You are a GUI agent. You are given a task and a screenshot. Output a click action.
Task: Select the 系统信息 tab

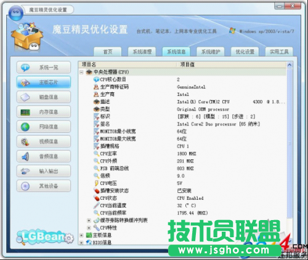point(176,52)
